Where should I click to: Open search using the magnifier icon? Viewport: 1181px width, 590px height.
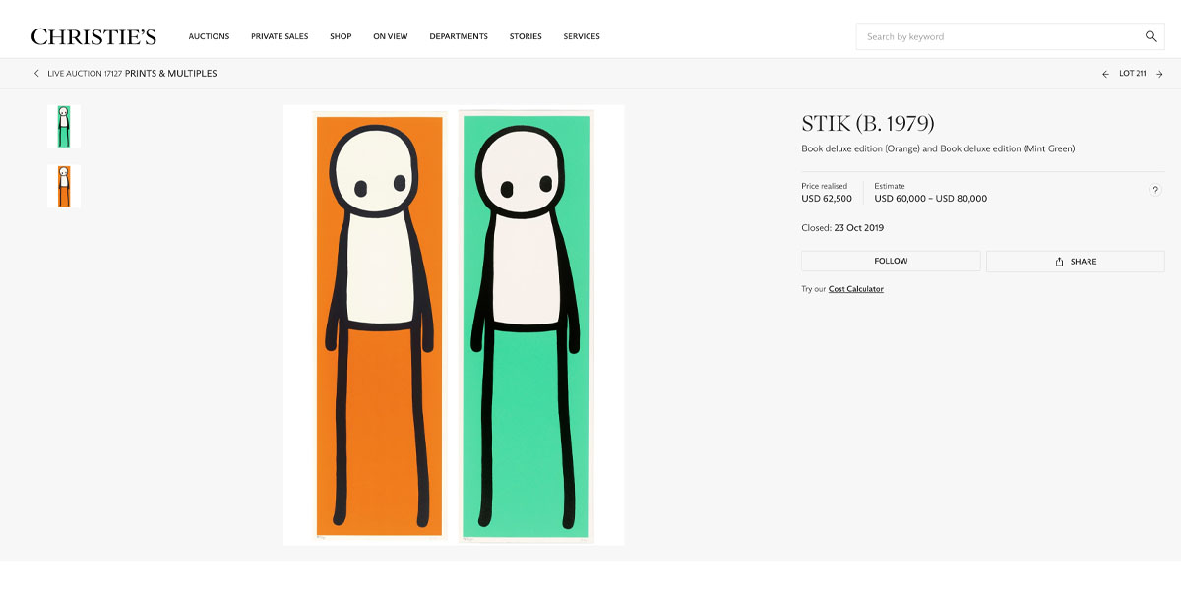[x=1150, y=36]
